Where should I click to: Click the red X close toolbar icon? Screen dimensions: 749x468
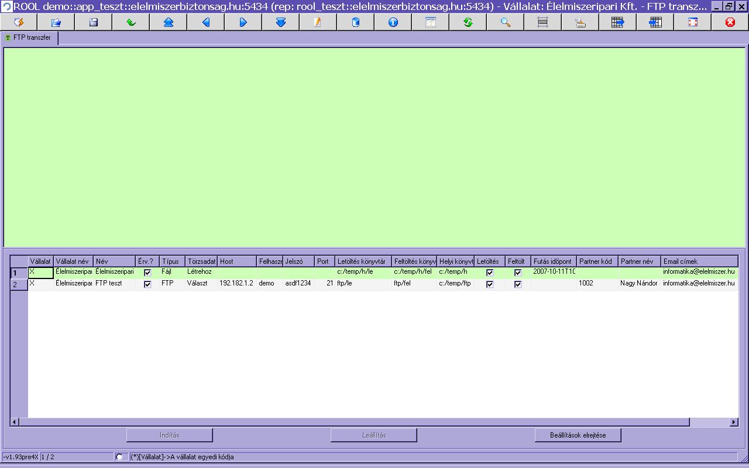coord(730,22)
